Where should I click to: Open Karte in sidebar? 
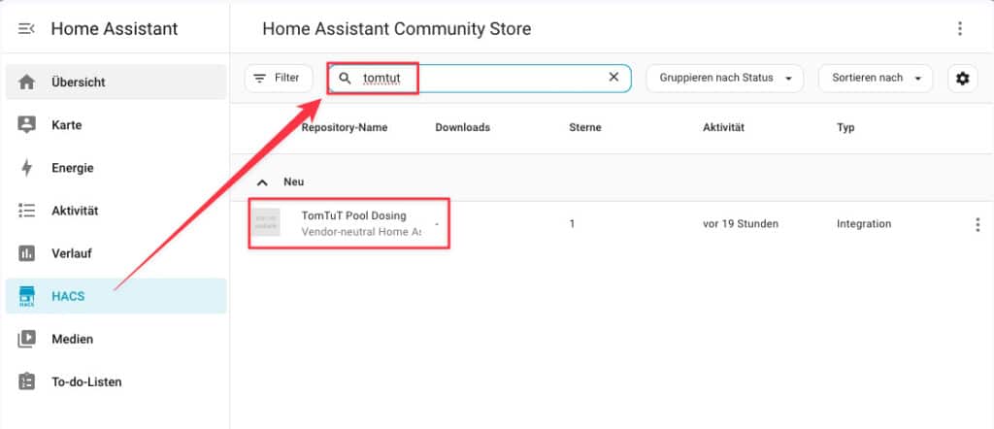coord(67,125)
